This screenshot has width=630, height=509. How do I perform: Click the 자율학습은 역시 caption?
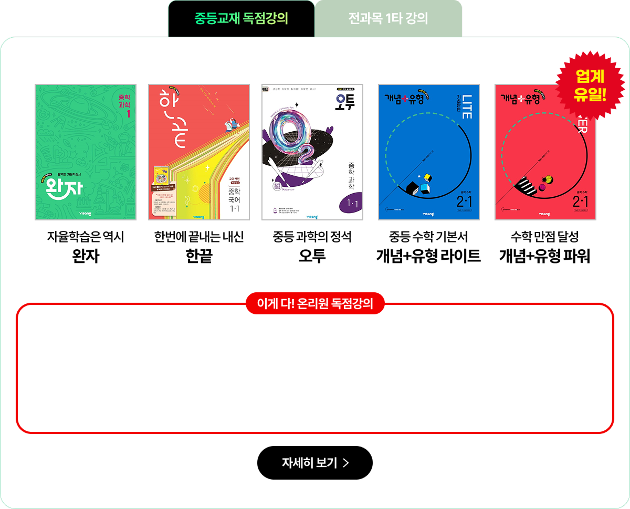coord(86,237)
